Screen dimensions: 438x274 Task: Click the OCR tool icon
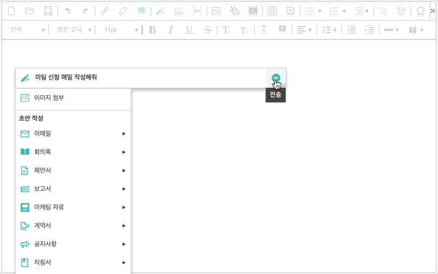tap(197, 11)
